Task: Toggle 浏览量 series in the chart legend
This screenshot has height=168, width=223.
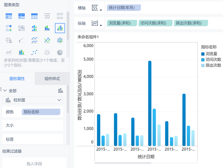Action: 211,54
